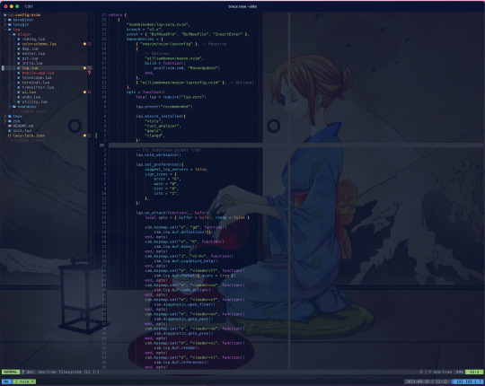The image size is (485, 386).
Task: Click the lua file icon beside init.lua
Action: 10,131
